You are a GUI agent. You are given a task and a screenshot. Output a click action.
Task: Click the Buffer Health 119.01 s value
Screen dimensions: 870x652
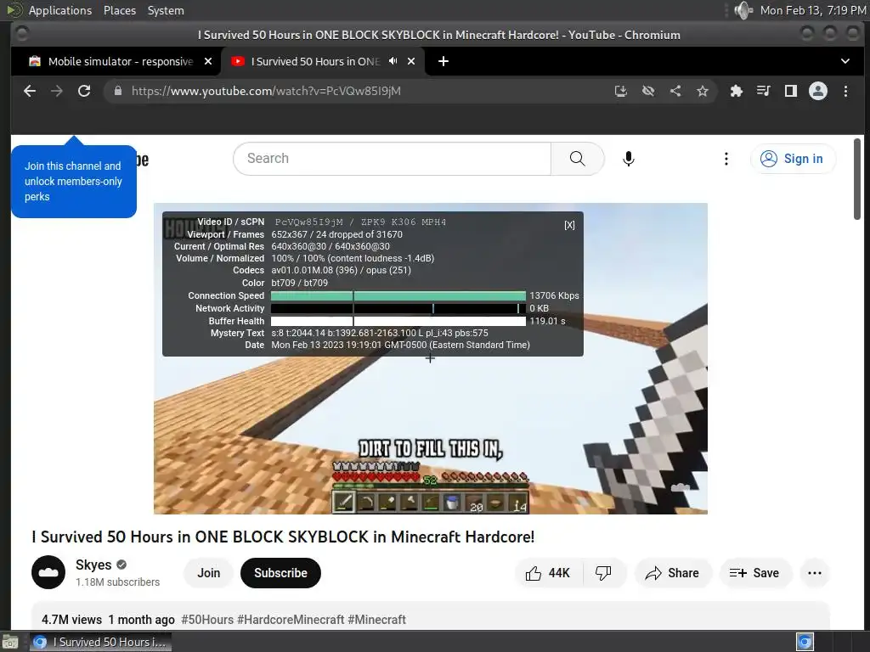(547, 321)
